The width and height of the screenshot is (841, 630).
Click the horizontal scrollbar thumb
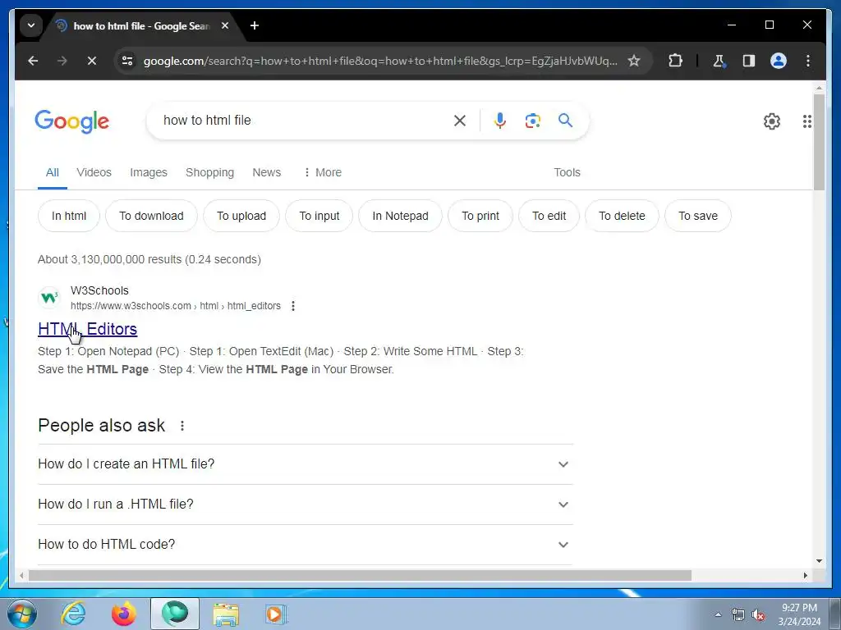coord(360,575)
